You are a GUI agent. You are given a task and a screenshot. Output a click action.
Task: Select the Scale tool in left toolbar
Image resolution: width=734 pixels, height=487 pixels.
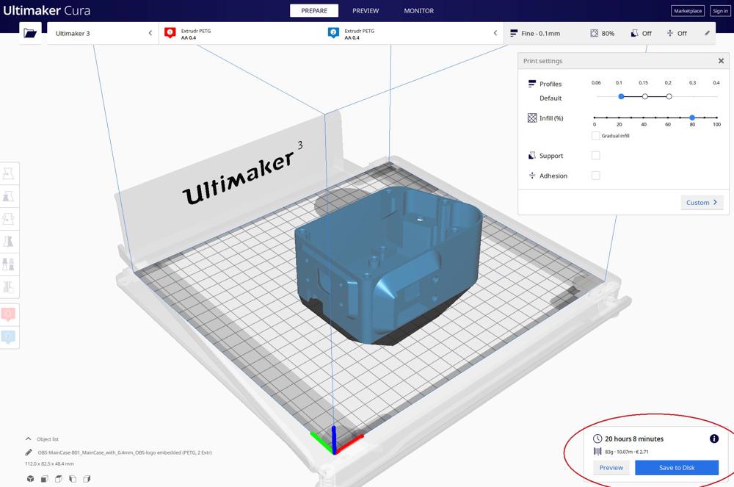tap(8, 196)
